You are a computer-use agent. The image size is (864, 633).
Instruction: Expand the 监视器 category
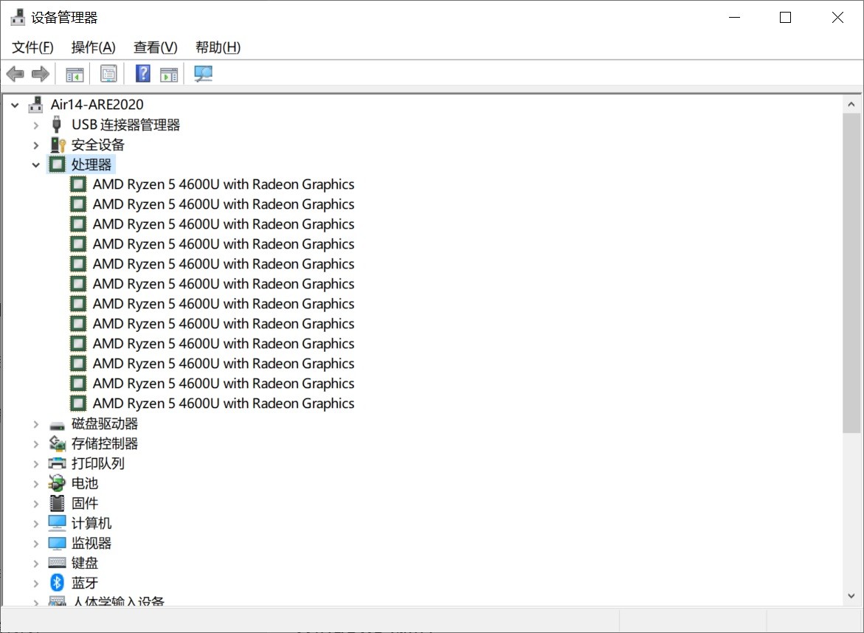click(36, 543)
